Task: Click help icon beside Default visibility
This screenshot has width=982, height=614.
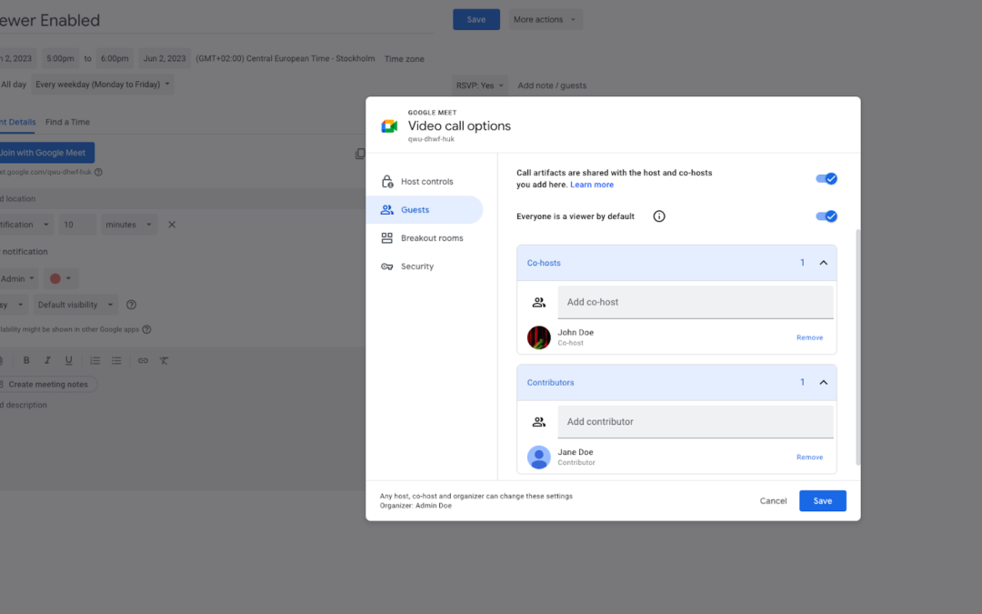Action: point(131,305)
